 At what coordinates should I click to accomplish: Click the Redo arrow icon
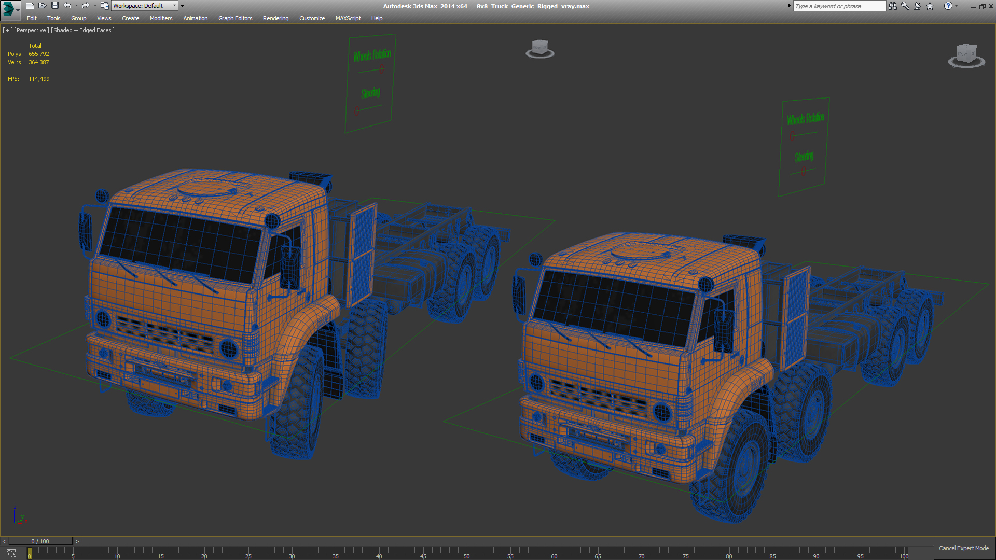(x=86, y=6)
